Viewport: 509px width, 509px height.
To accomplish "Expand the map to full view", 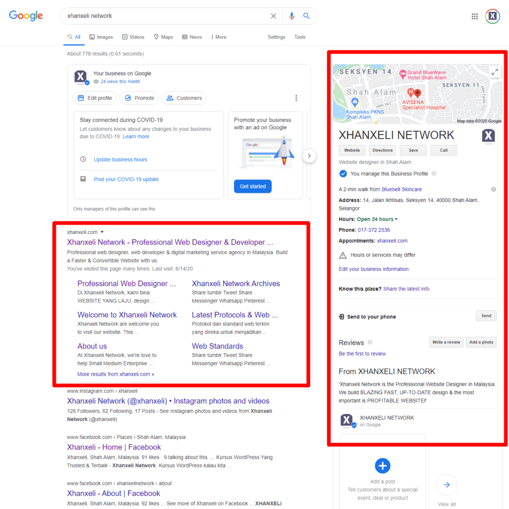I will click(x=495, y=72).
